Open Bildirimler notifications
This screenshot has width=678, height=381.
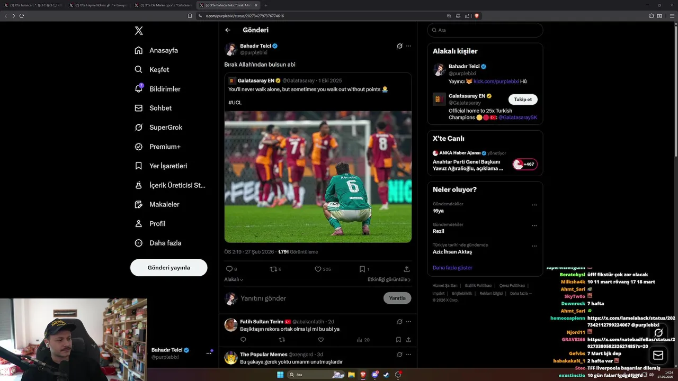157,89
